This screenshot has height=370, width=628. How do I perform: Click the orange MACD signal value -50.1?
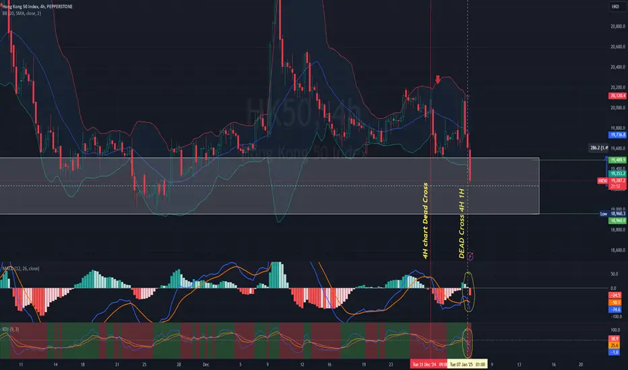[x=615, y=303]
